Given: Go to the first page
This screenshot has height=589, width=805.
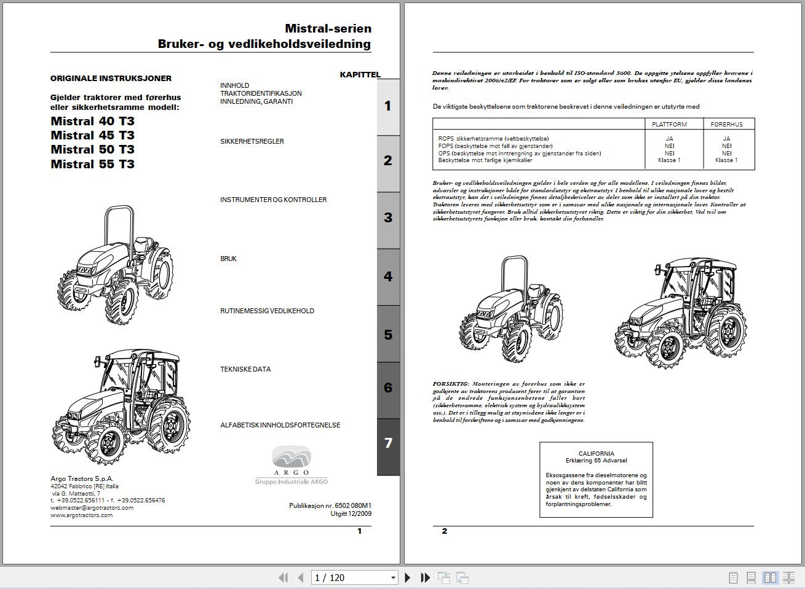Looking at the screenshot, I should (284, 577).
